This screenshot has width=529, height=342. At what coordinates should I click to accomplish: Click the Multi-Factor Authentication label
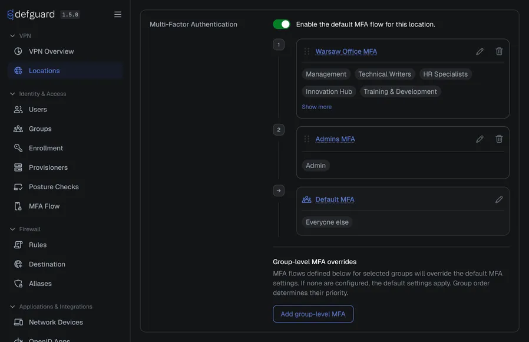pos(193,24)
